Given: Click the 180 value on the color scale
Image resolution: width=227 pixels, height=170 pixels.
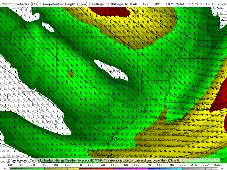Looking at the screenshot, I should pos(159,165).
